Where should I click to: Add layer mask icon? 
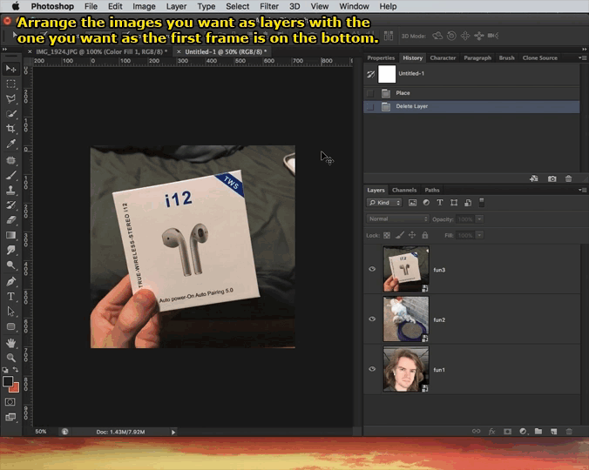(507, 432)
